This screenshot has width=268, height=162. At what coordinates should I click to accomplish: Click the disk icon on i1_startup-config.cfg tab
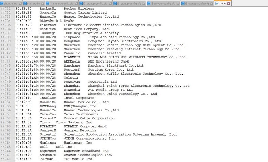click(47, 3)
